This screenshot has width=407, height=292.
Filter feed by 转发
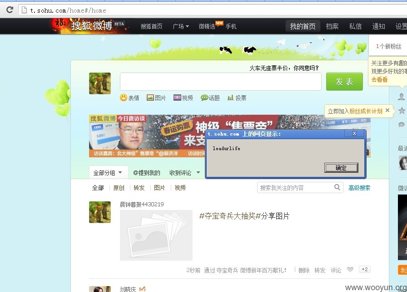click(x=139, y=188)
